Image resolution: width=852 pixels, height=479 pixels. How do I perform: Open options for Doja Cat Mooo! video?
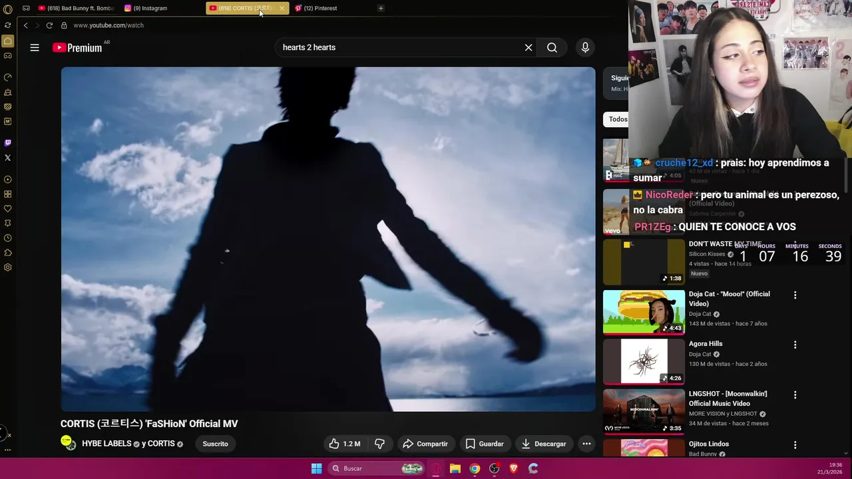[795, 295]
